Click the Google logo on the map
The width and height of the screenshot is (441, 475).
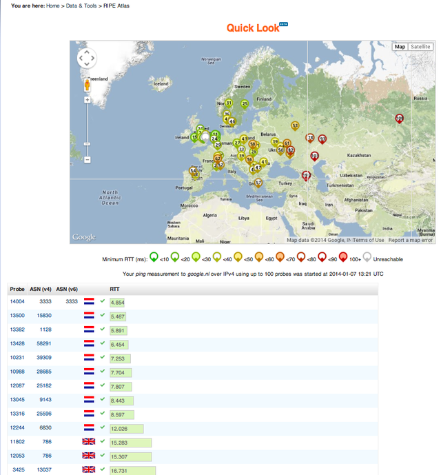(x=84, y=237)
